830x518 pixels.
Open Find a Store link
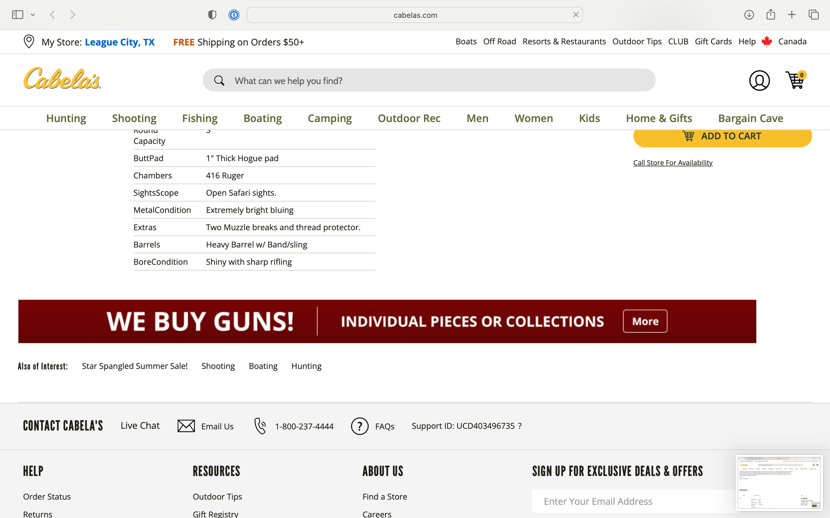[384, 497]
